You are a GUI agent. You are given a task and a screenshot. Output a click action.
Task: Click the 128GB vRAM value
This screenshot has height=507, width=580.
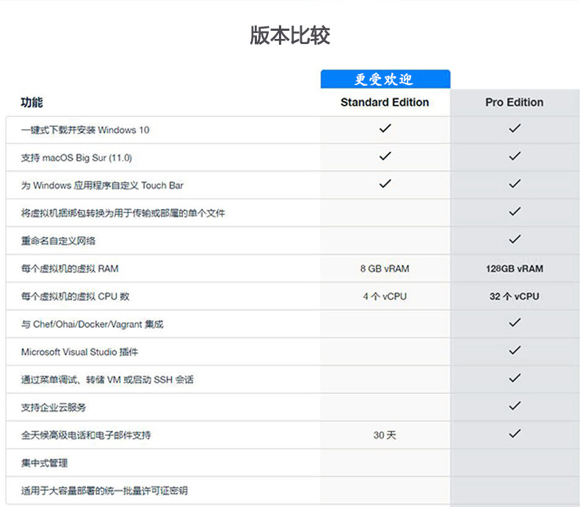pyautogui.click(x=515, y=269)
